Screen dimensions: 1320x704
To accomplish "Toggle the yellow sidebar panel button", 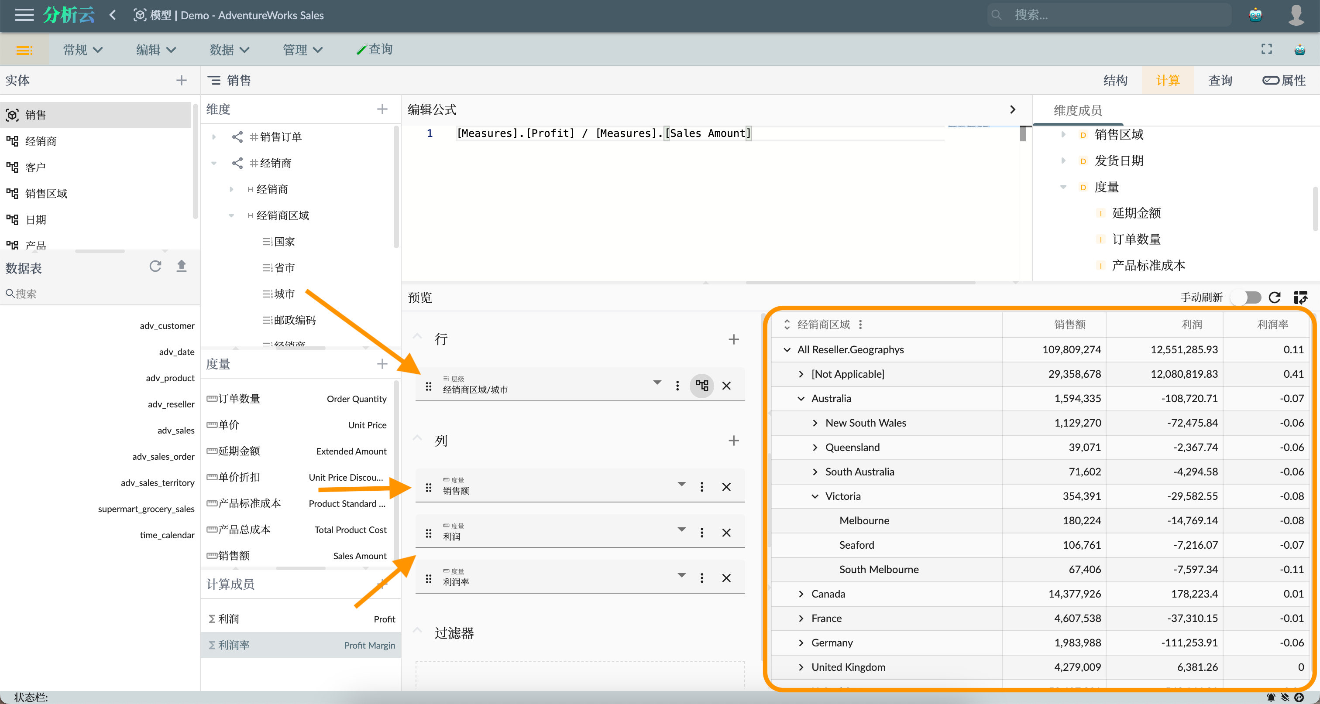I will pos(24,50).
